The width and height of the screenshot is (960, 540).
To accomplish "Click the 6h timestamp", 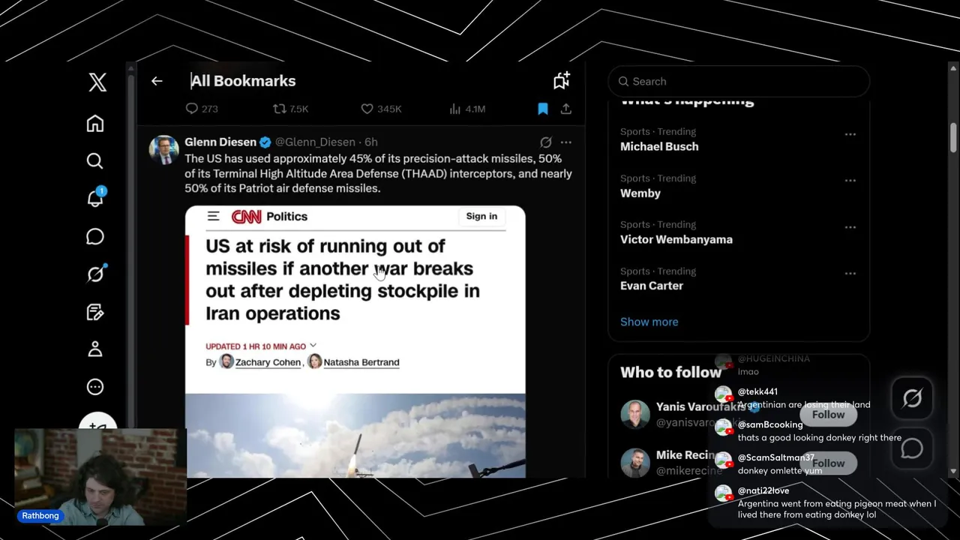I will point(371,142).
